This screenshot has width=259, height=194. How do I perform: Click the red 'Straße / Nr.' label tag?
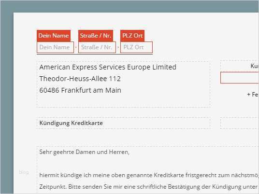click(x=96, y=36)
